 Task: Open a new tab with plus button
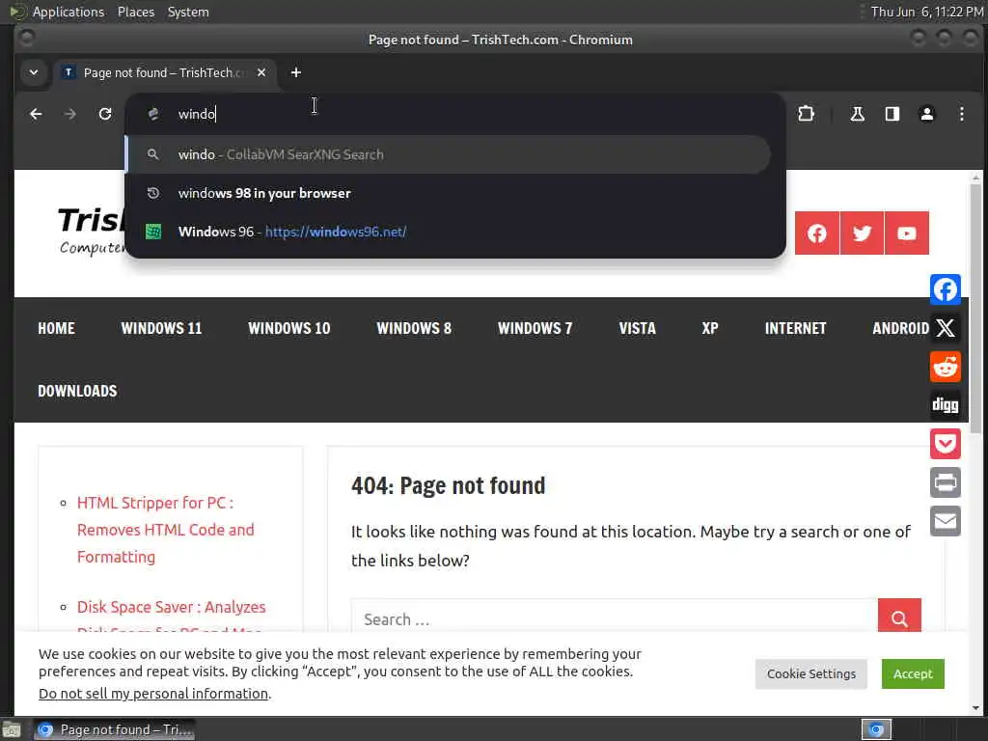tap(295, 73)
